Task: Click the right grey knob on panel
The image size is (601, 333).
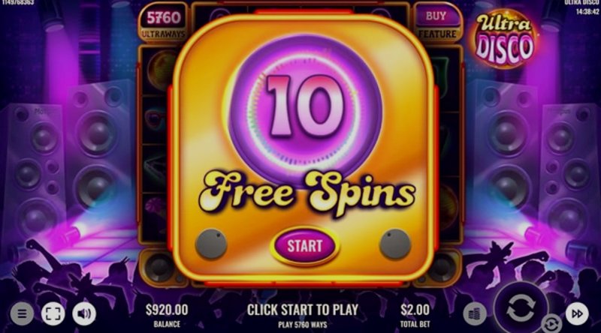Action: click(x=395, y=244)
